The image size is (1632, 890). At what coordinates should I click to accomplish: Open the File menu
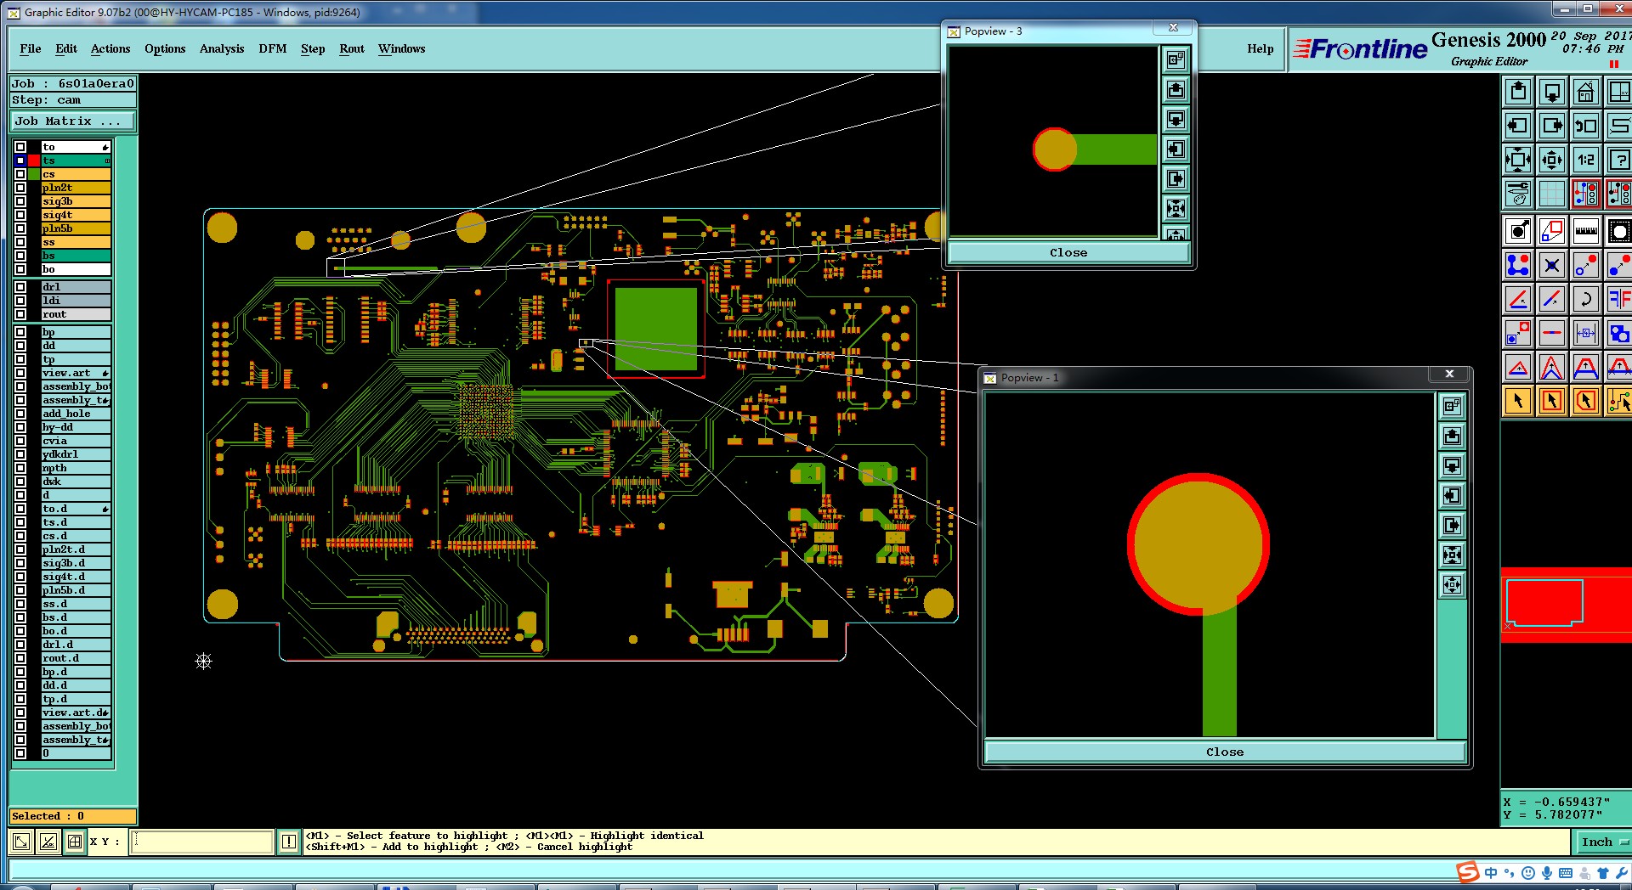tap(31, 48)
